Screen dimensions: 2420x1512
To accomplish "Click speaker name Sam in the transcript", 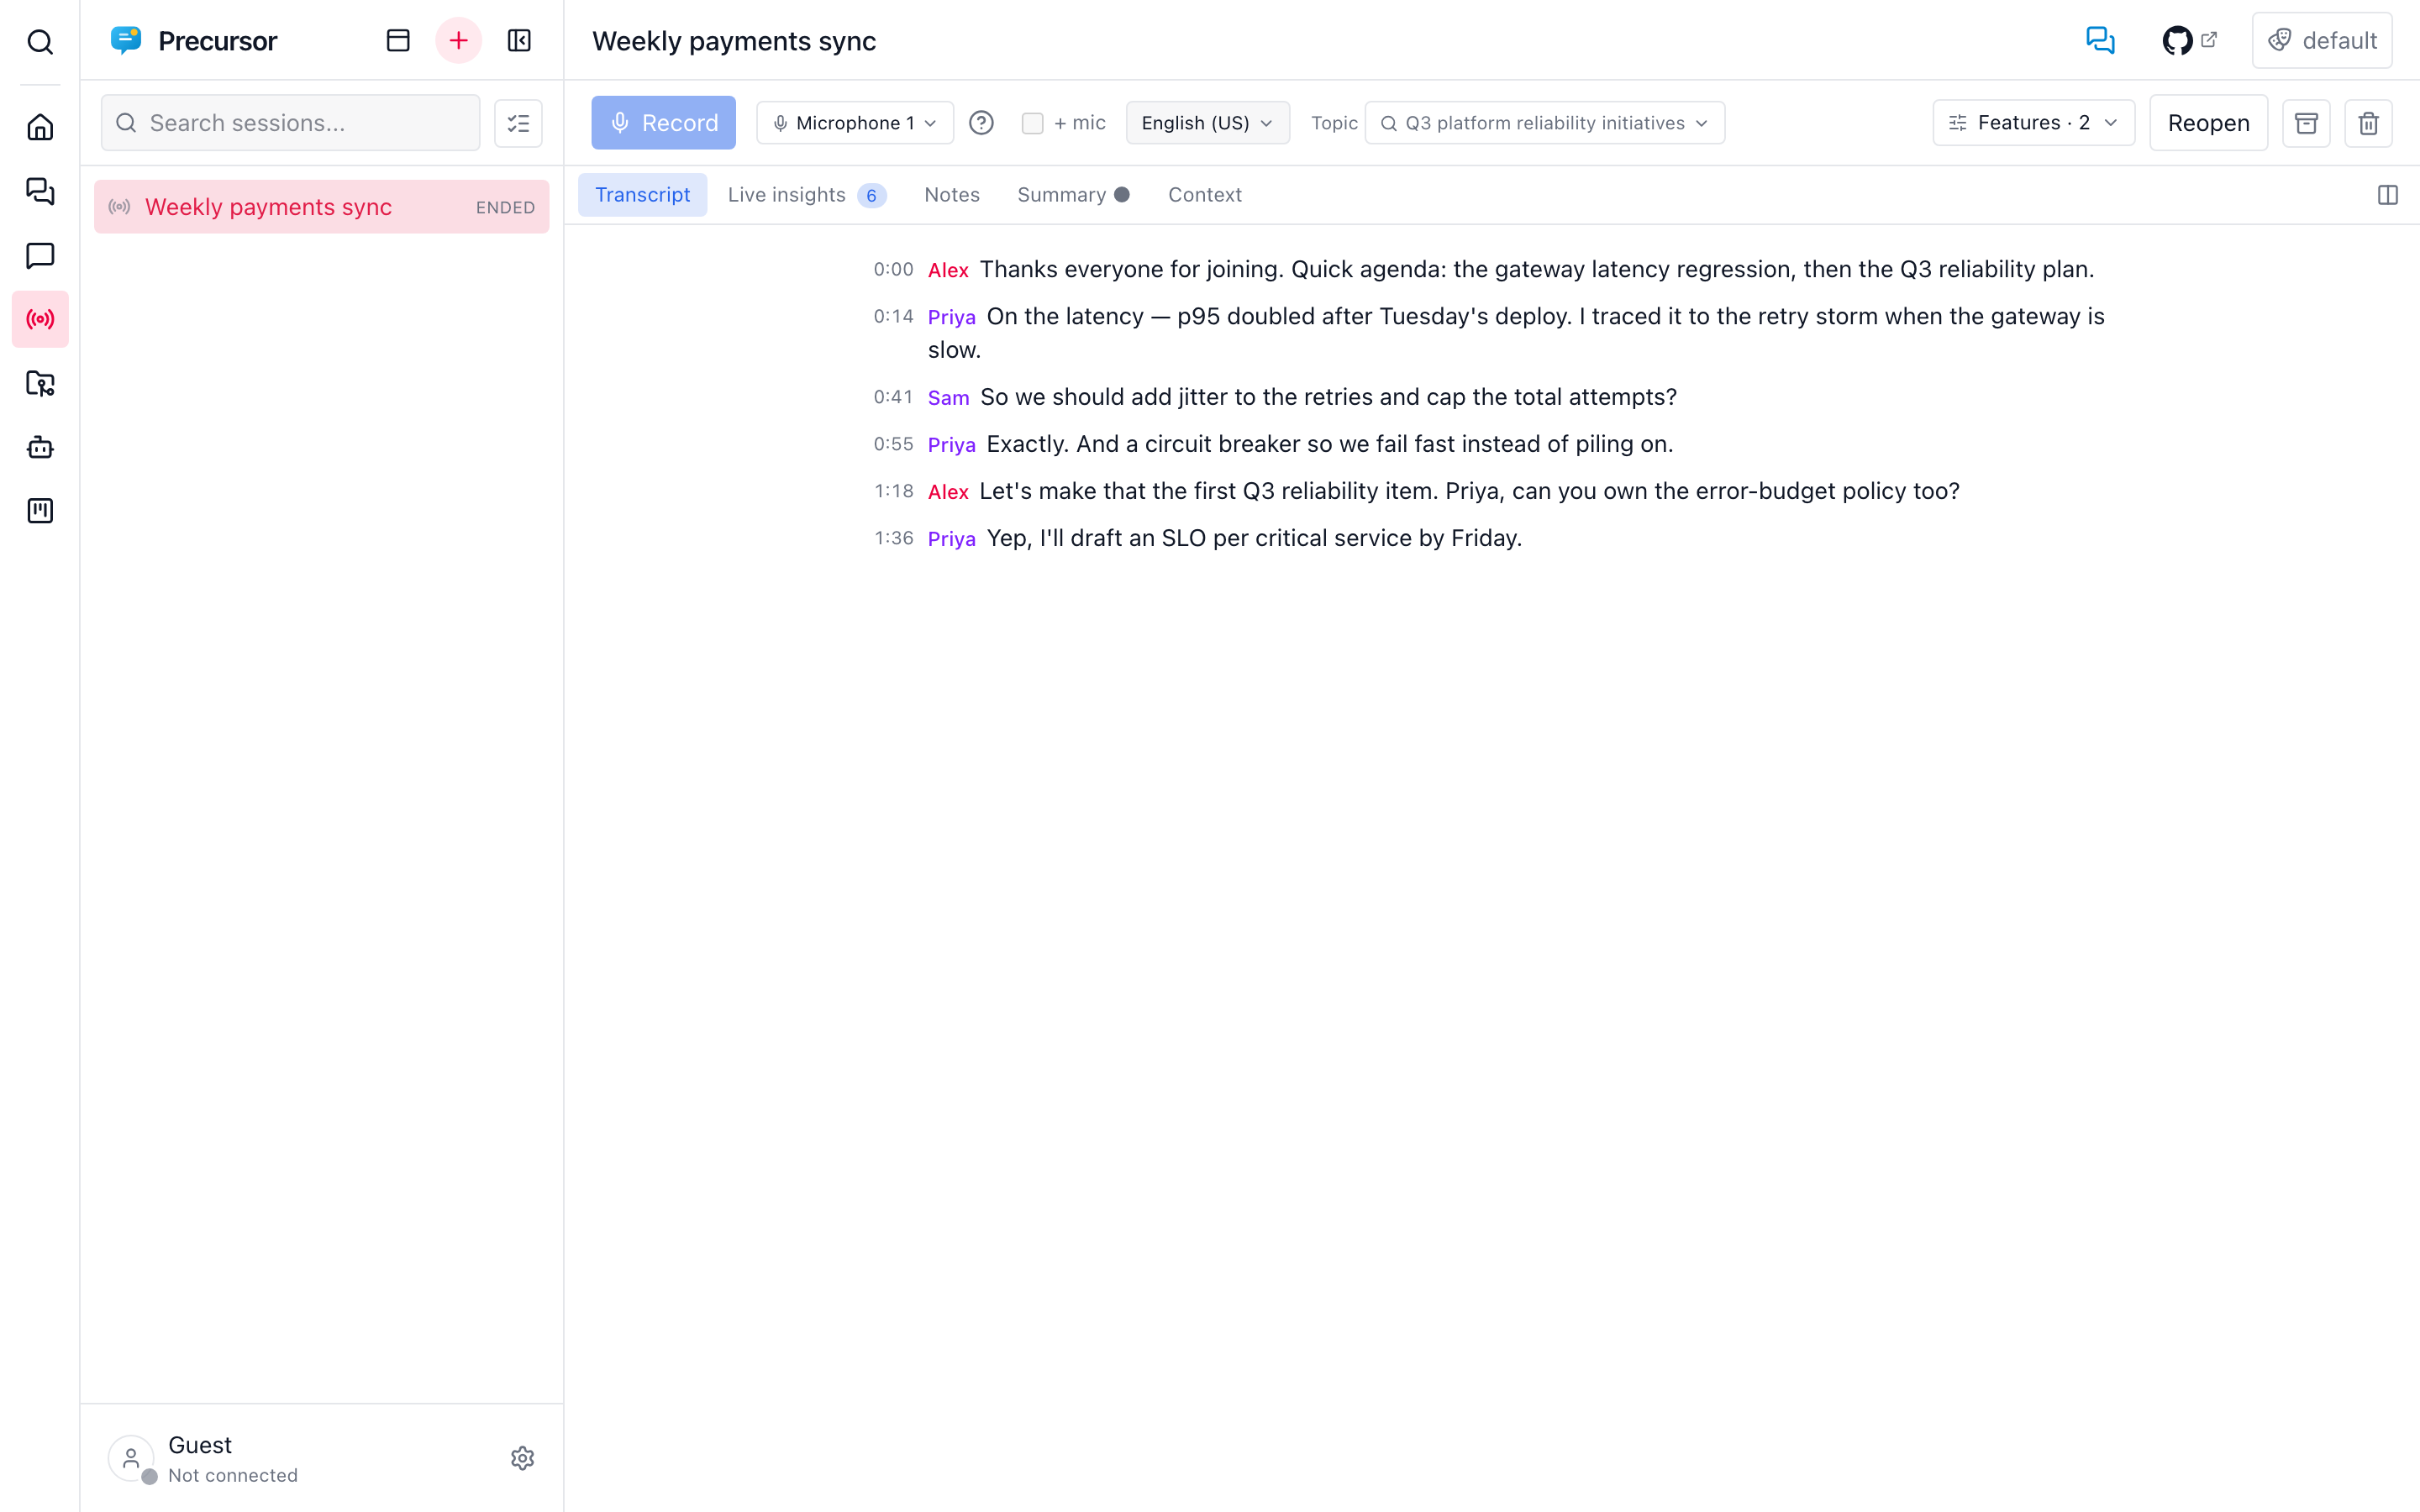I will pyautogui.click(x=948, y=398).
